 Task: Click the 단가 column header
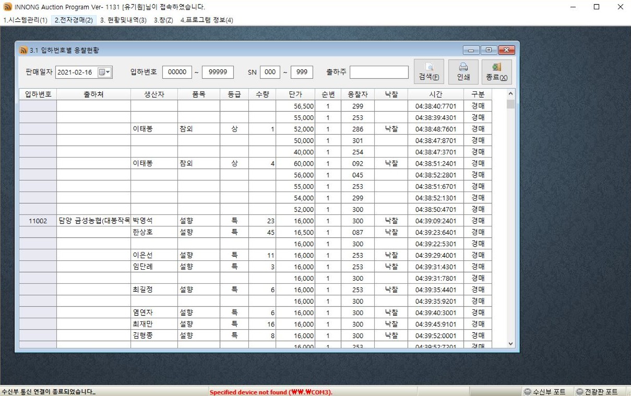click(x=295, y=94)
